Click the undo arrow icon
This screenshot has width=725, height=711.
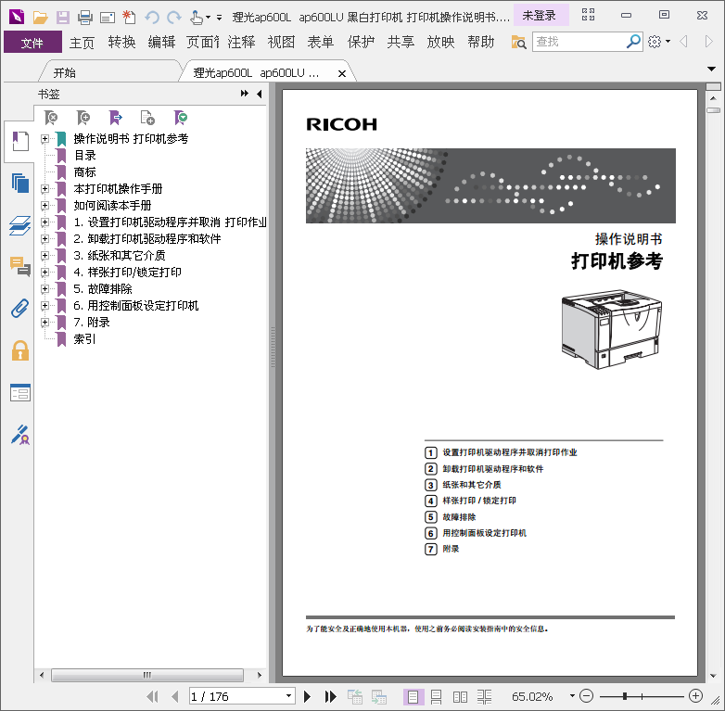tap(152, 18)
